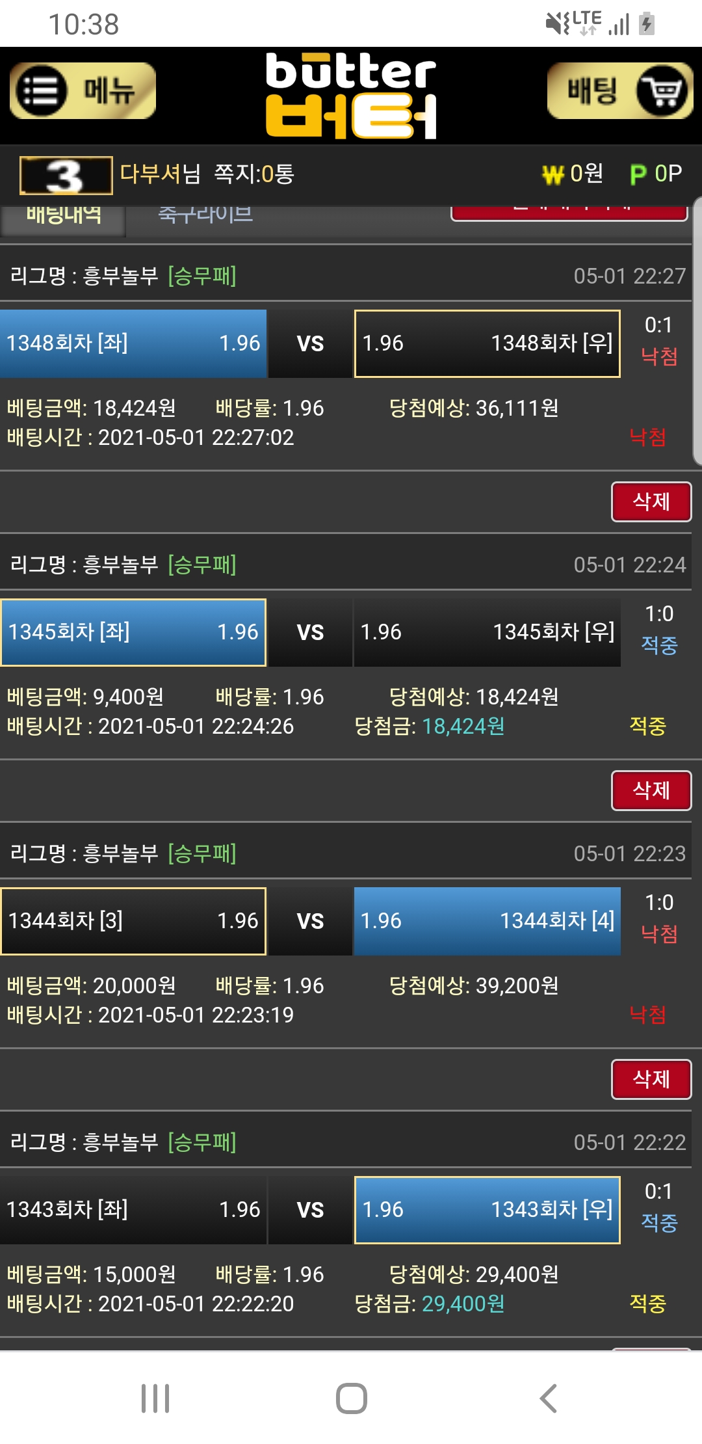This screenshot has width=702, height=1444.
Task: Tap the yellow won balance icon
Action: (552, 174)
